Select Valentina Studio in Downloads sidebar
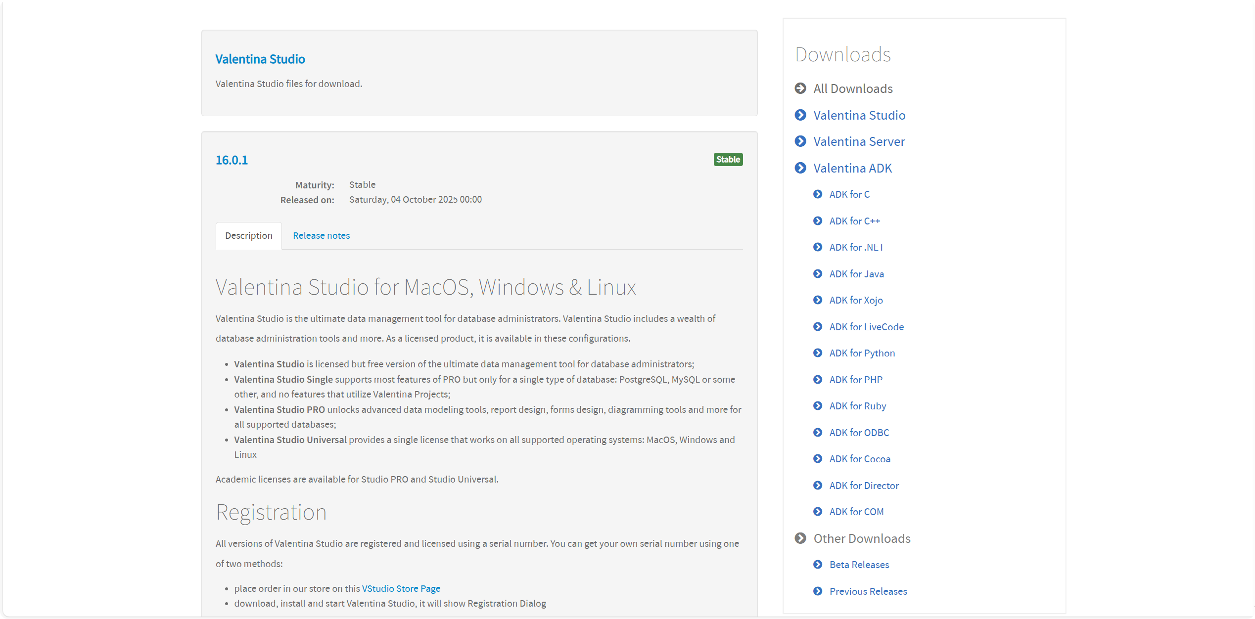Viewport: 1255px width, 619px height. pos(859,115)
